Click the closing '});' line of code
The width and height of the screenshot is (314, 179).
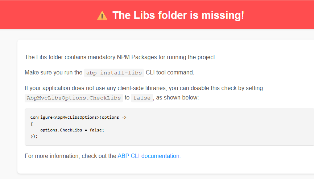34,137
